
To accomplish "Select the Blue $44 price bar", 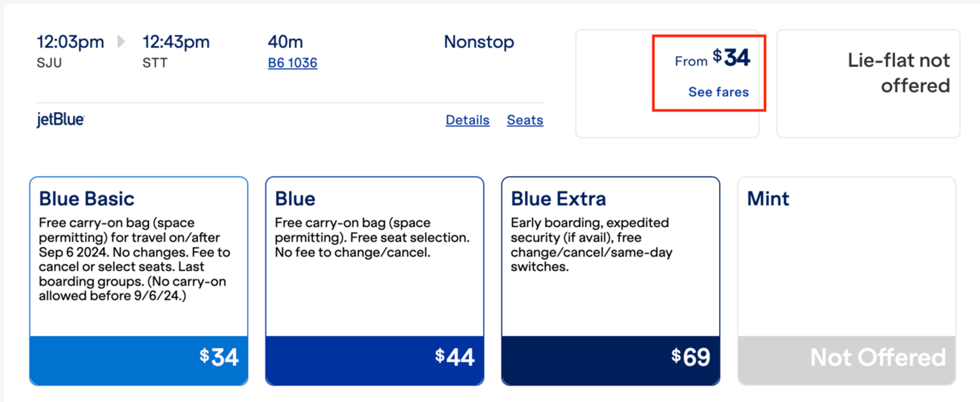I will 375,360.
